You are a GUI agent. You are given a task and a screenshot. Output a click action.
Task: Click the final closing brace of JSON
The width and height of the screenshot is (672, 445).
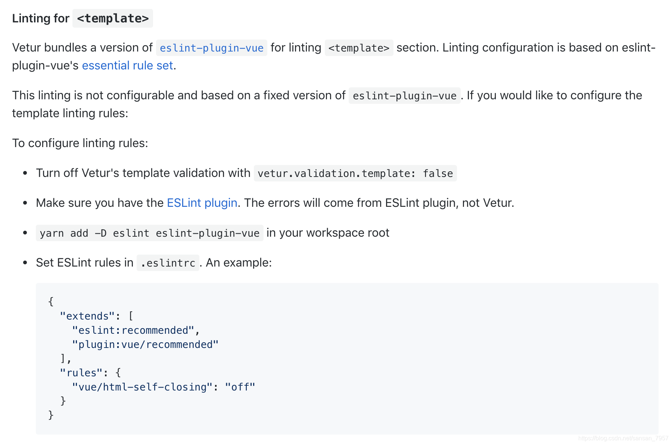coord(51,415)
